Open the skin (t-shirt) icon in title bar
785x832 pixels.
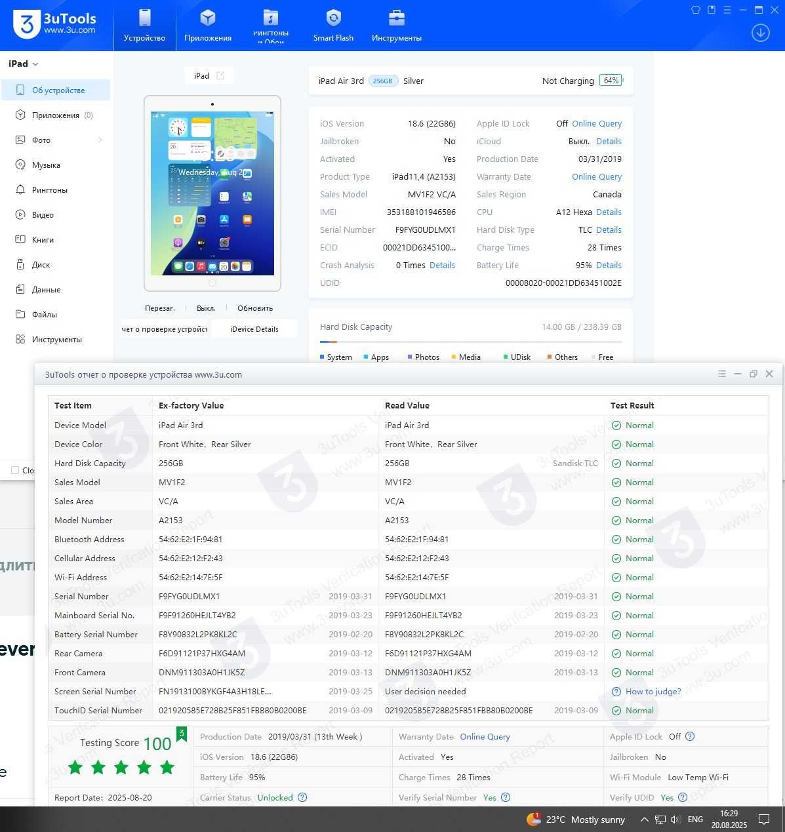click(x=696, y=10)
